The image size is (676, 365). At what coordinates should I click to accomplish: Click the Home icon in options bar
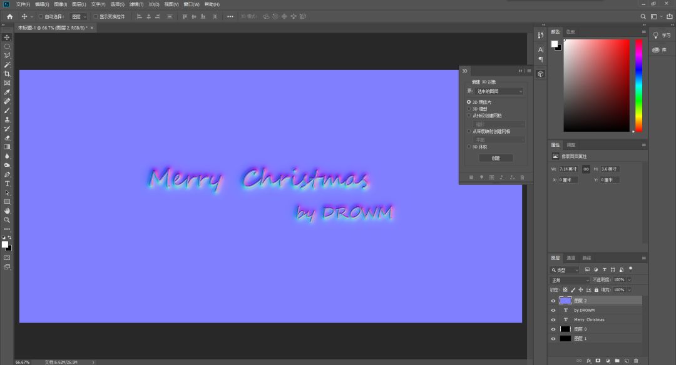[x=9, y=16]
